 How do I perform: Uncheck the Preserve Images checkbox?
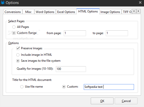tap(18, 48)
